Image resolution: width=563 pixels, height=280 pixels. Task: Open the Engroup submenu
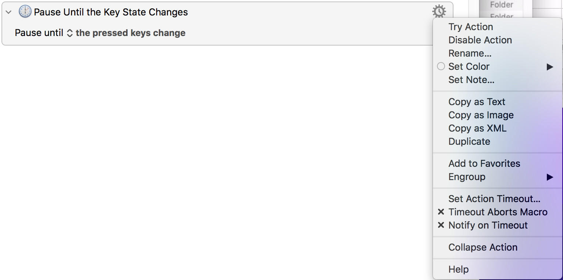(x=498, y=177)
